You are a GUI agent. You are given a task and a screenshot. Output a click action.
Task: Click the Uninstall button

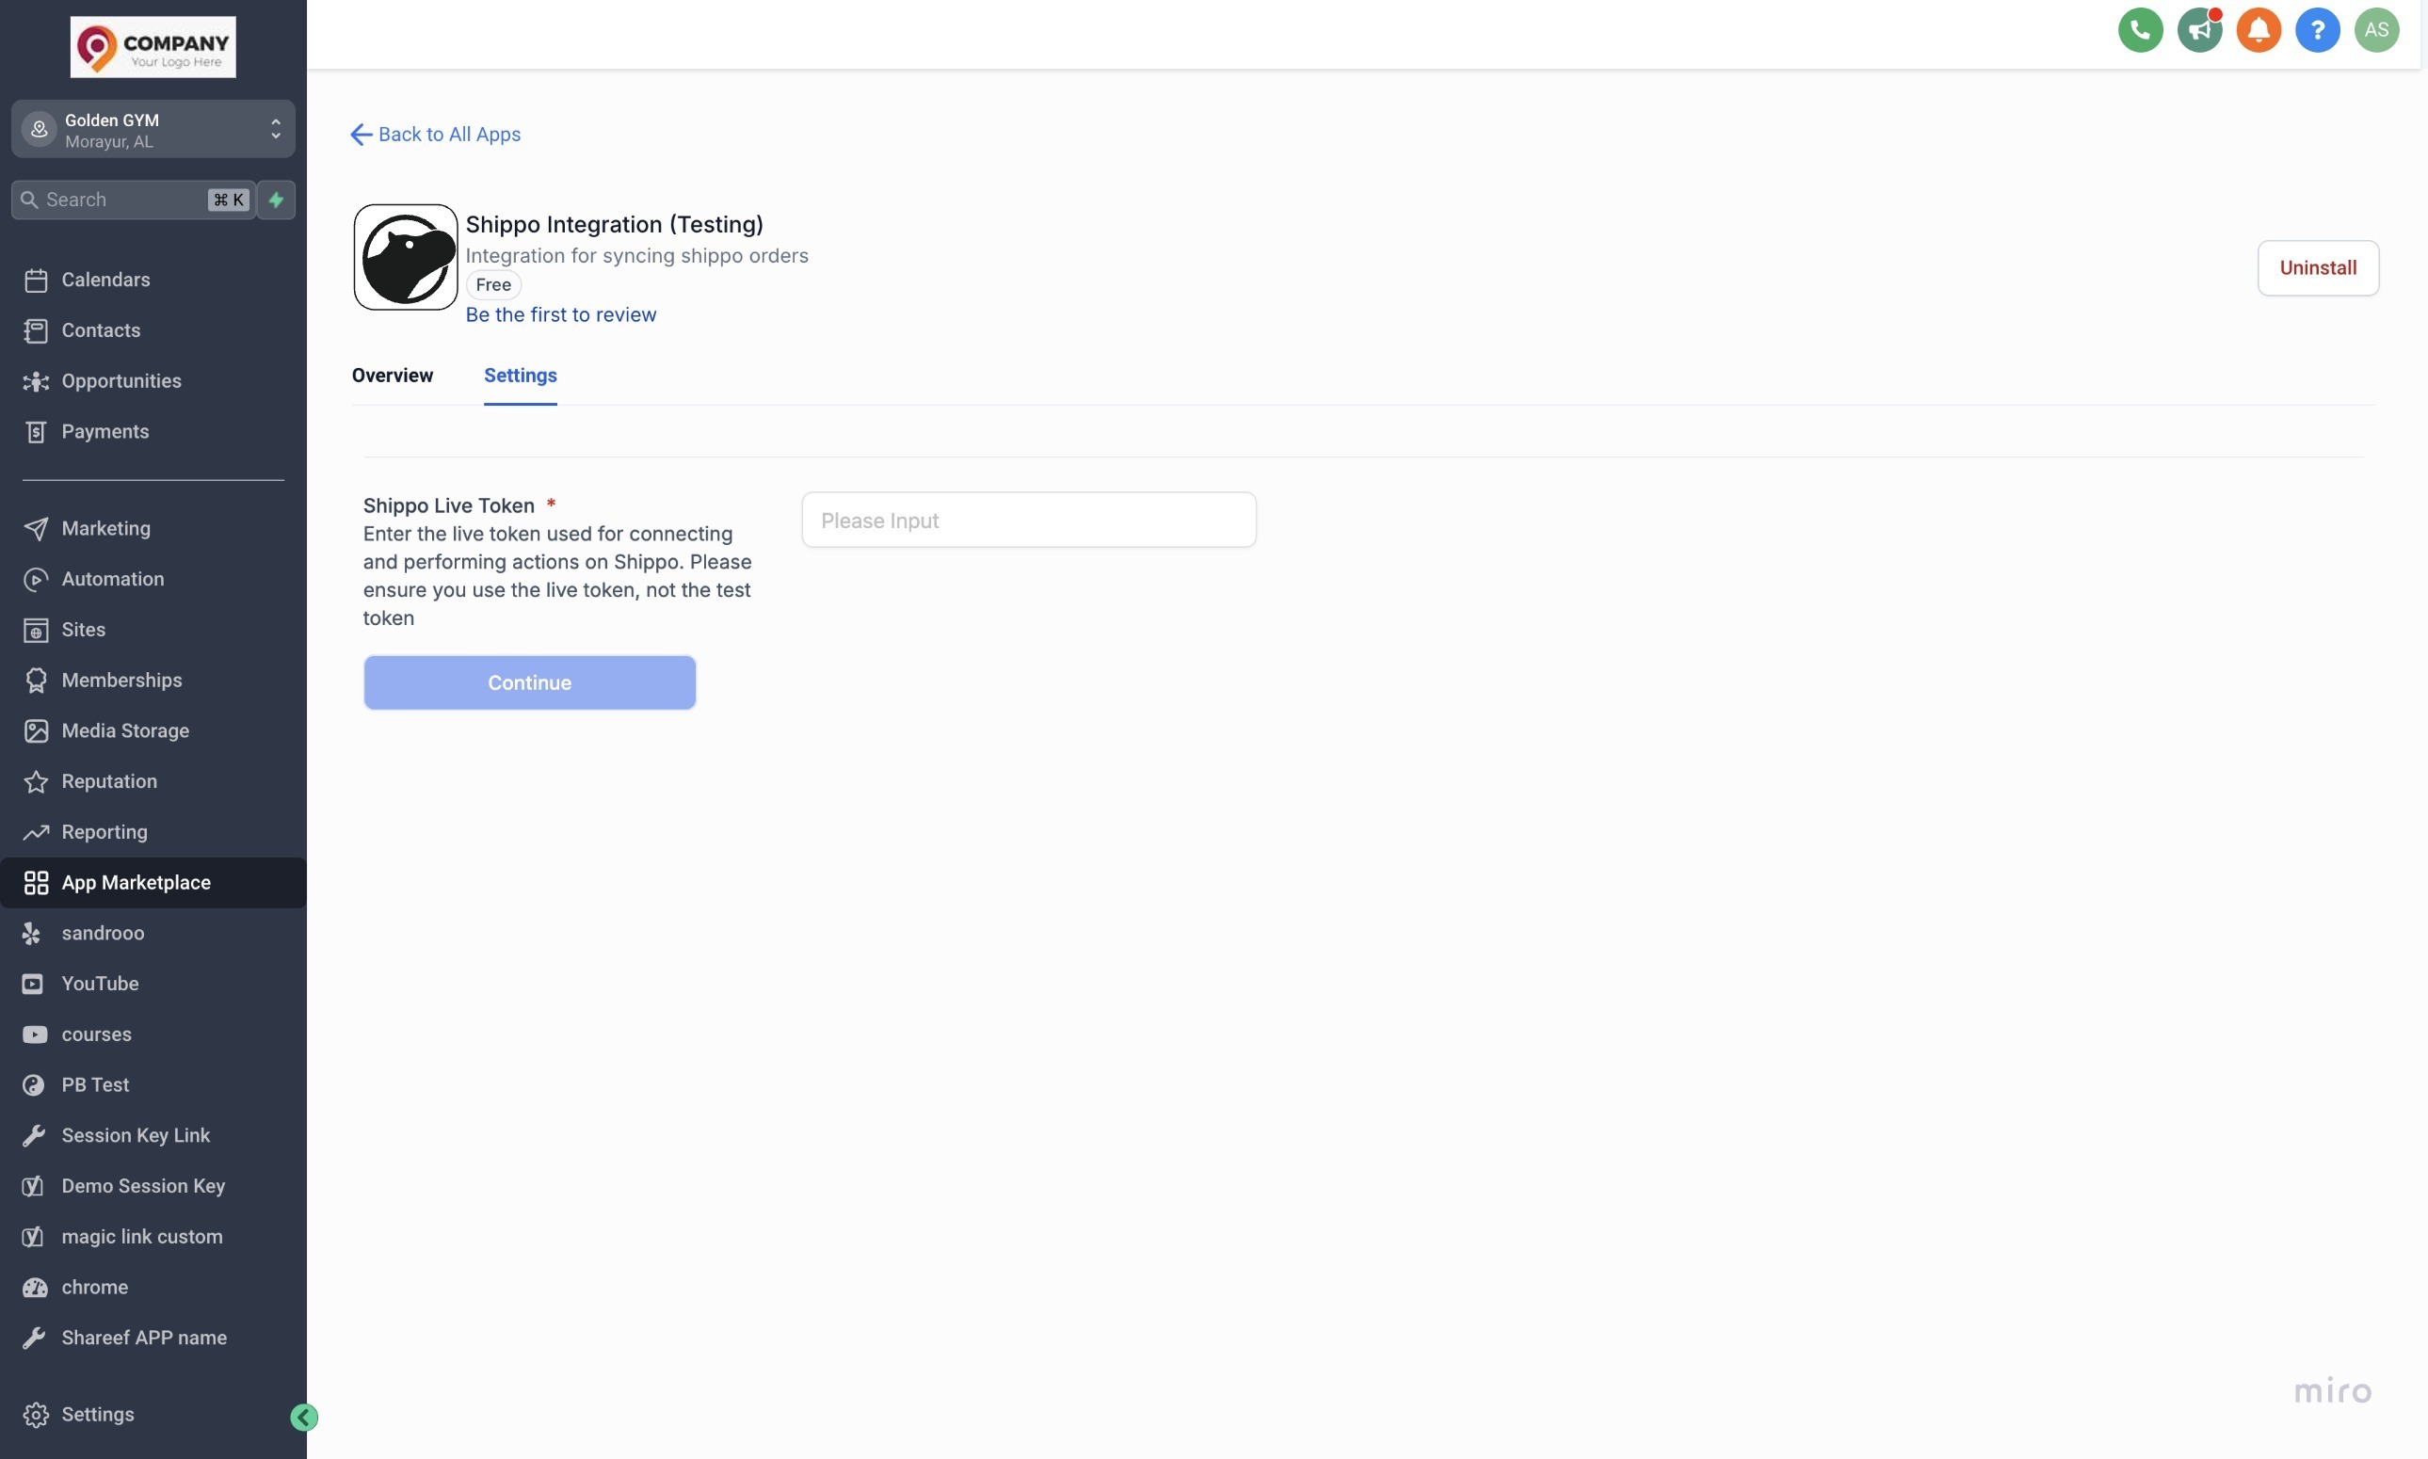click(2317, 267)
